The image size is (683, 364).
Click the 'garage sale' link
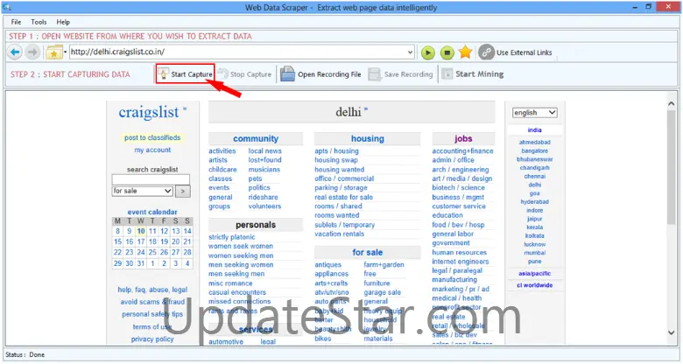tap(382, 292)
